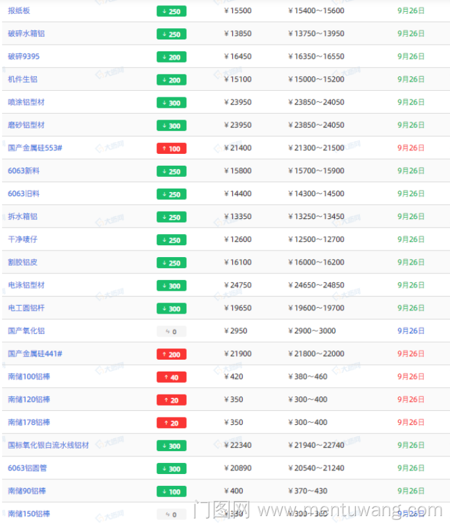Click the 破碎9395 item link

click(x=24, y=57)
